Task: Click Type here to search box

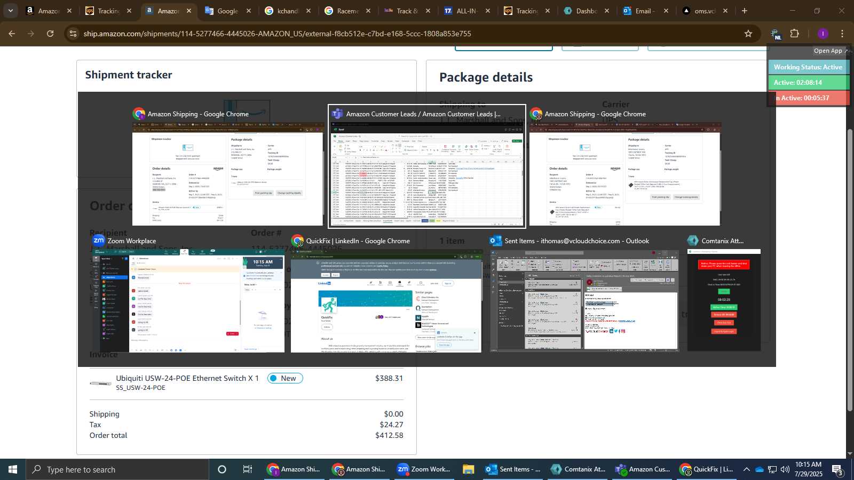Action: pyautogui.click(x=117, y=469)
